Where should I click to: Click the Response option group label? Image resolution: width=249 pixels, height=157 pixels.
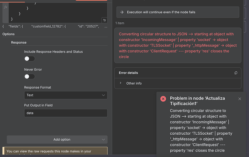tap(19, 42)
